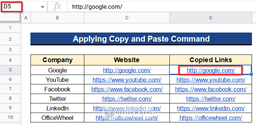Viewport: 256px width, 125px height.
Task: Click the fill handle of cell D5
Action: point(251,74)
